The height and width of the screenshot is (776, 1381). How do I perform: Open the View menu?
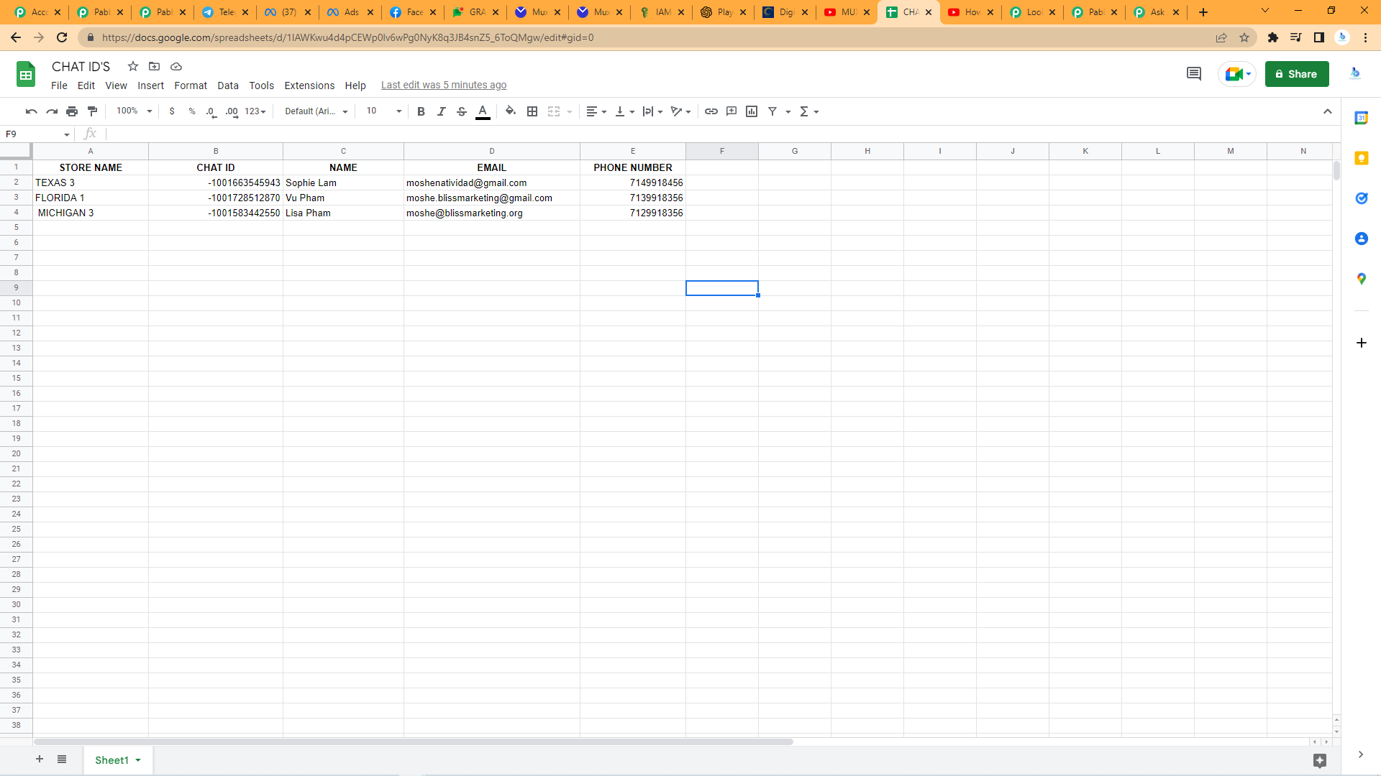click(116, 86)
